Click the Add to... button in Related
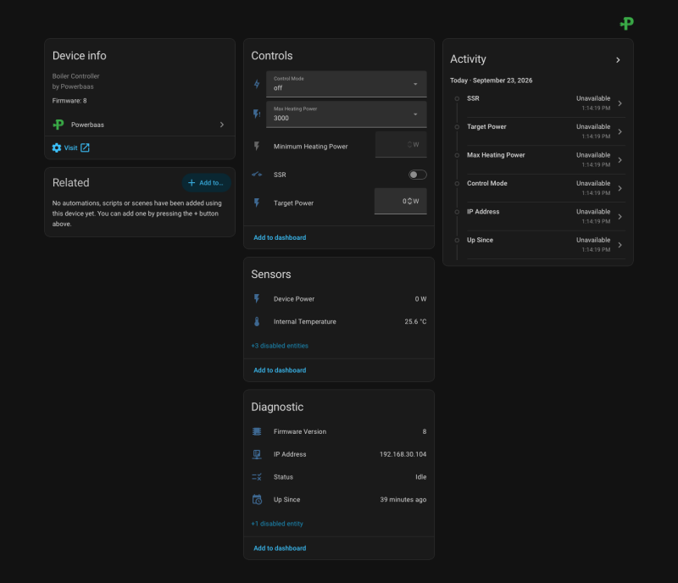This screenshot has width=678, height=583. click(206, 183)
